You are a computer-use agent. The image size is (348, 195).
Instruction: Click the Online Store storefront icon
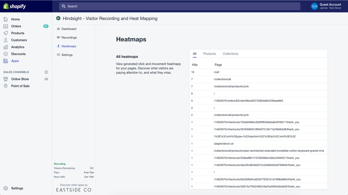pyautogui.click(x=6, y=79)
